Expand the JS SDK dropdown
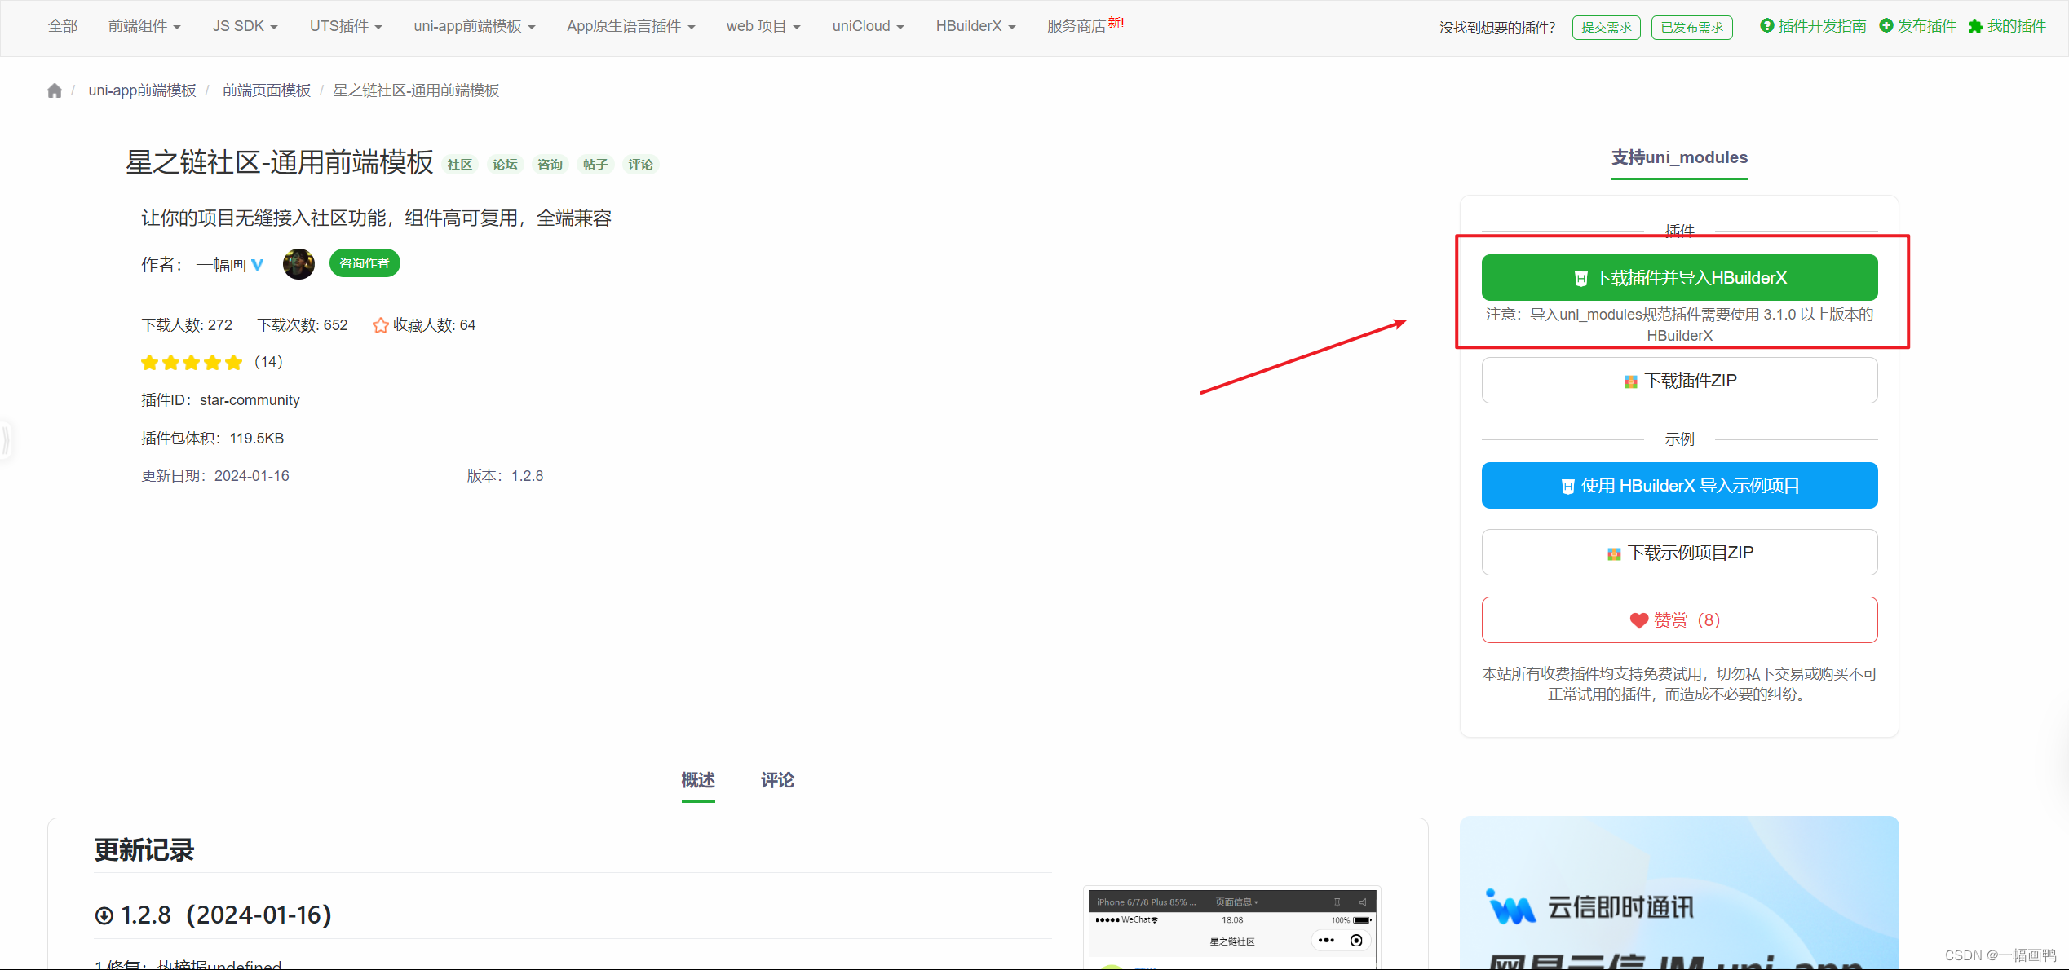 coord(245,26)
